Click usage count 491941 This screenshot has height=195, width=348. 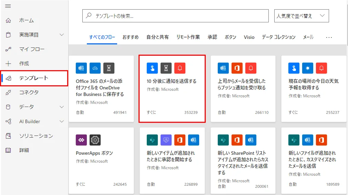120,112
